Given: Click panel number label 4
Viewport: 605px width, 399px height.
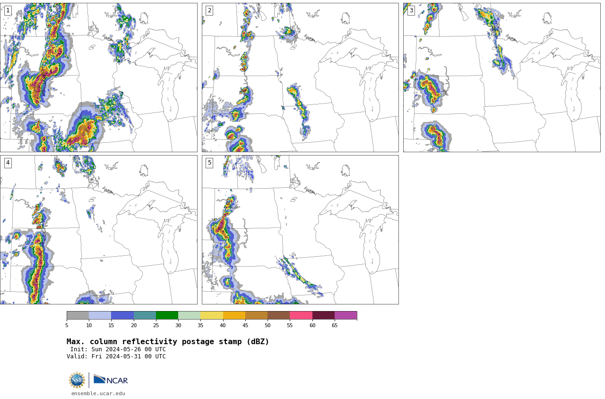Looking at the screenshot, I should pos(8,163).
